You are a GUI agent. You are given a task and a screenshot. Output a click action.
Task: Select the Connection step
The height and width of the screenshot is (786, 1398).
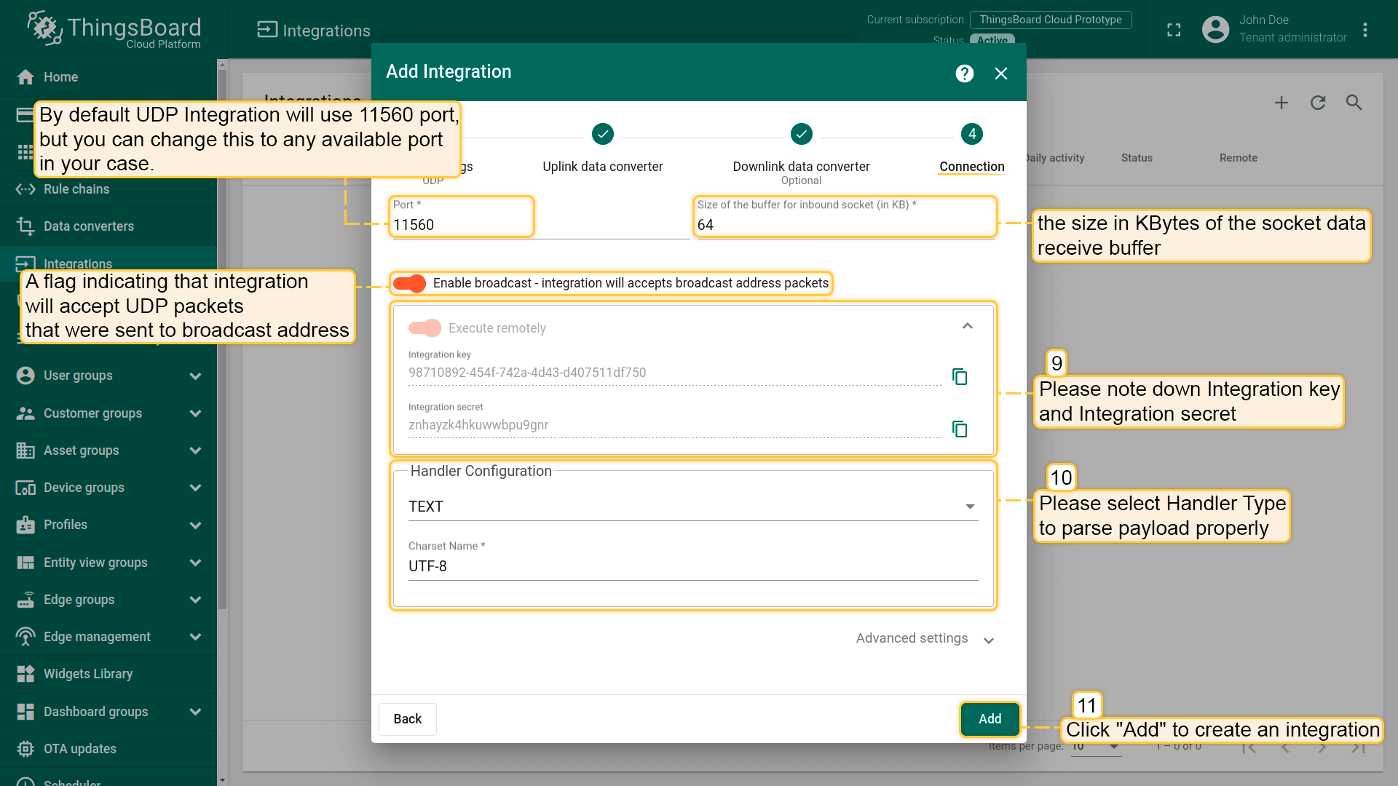[x=972, y=149]
